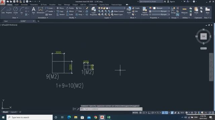Click the Array command
Viewport: 215px width, 120px height.
coord(79,14)
